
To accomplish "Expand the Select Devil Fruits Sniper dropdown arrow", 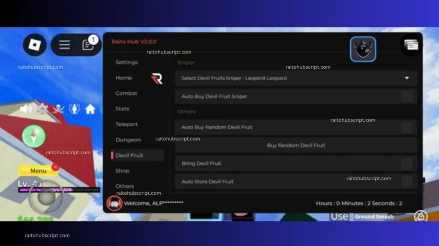I will [x=407, y=78].
